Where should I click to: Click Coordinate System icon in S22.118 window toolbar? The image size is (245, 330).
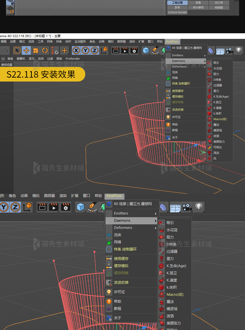coord(104,51)
